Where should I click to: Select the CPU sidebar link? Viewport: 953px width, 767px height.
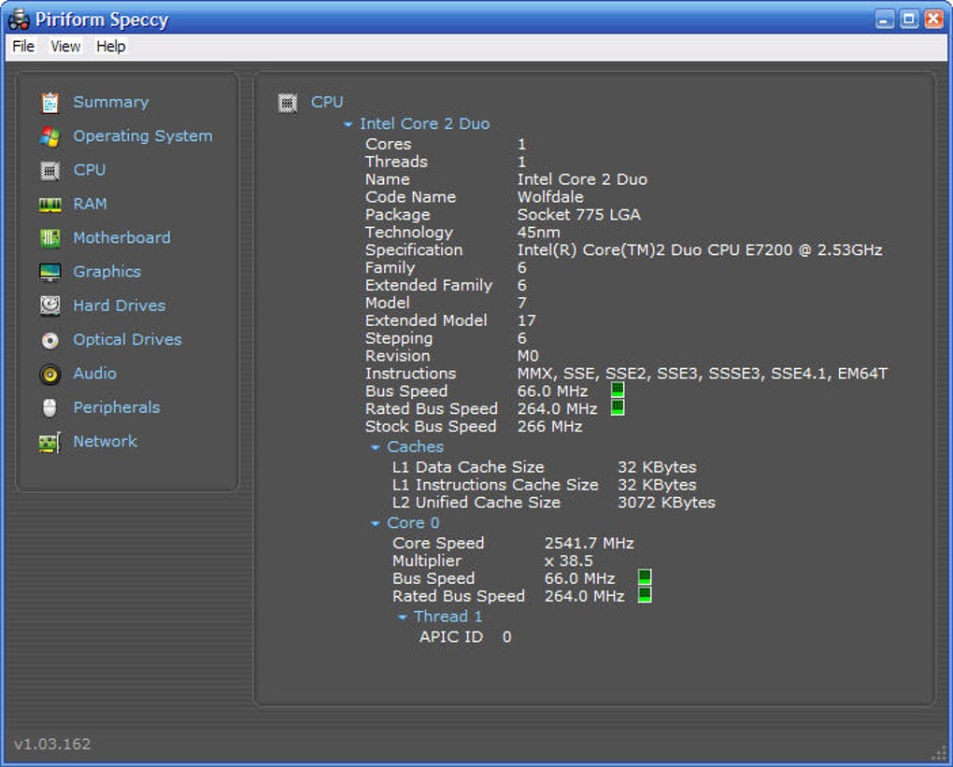90,170
